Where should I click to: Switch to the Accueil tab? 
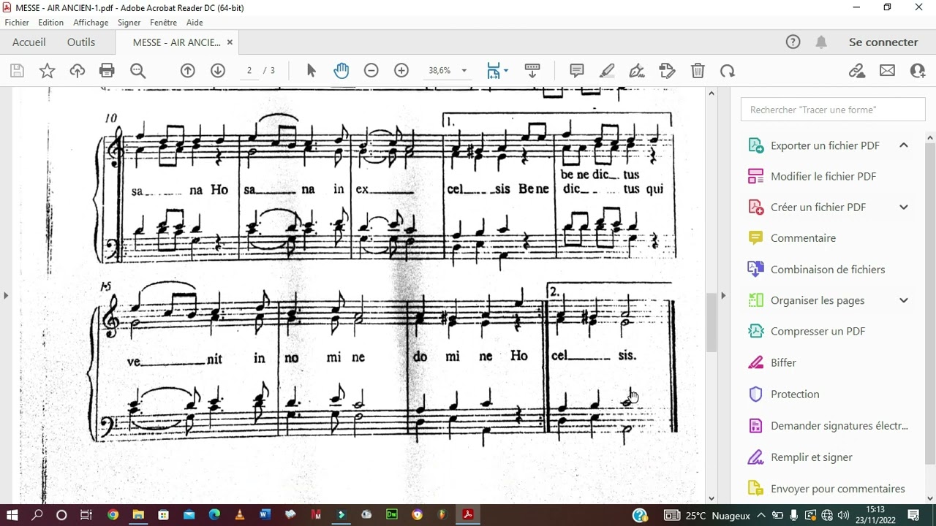click(29, 42)
